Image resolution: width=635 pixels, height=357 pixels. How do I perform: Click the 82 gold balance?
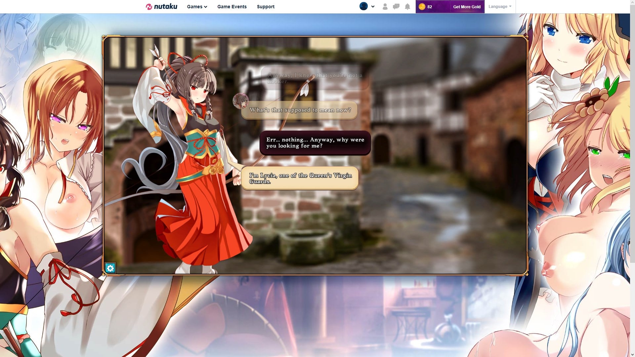430,7
